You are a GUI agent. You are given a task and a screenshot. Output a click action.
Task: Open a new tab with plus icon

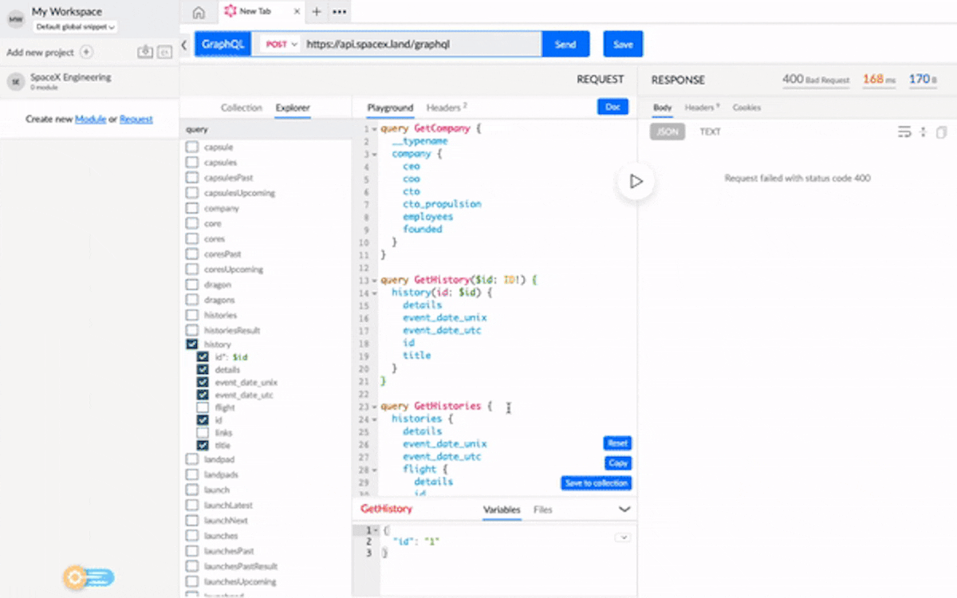[x=317, y=12]
